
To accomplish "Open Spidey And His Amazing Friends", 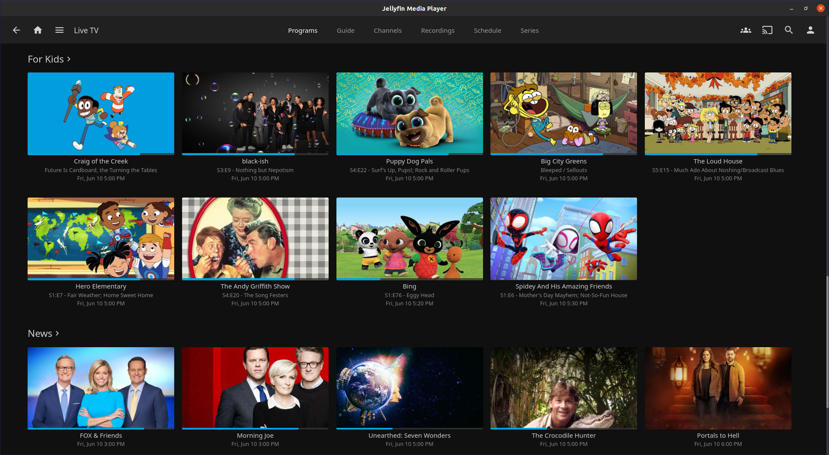I will click(x=563, y=238).
